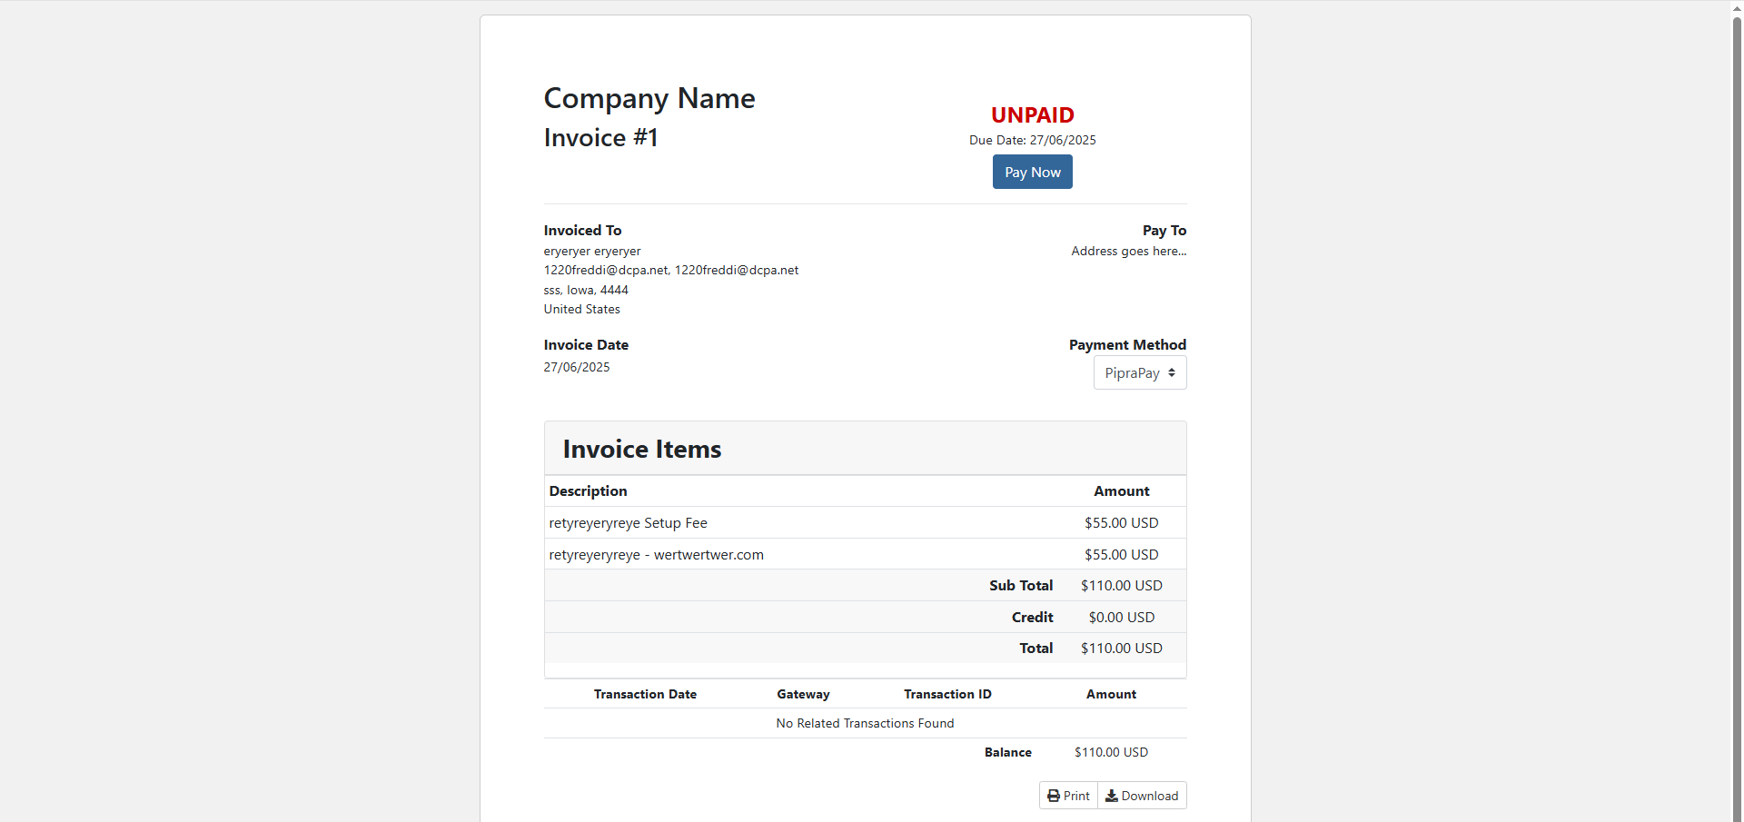Select the Due Date 27/06/2025 text
Screen dimensions: 1744x822
pyautogui.click(x=1032, y=140)
